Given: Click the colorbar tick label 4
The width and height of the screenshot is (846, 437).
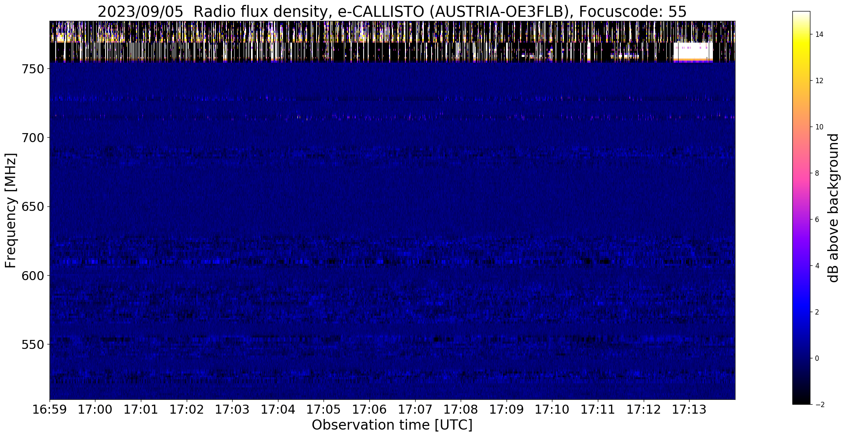Looking at the screenshot, I should click(817, 266).
